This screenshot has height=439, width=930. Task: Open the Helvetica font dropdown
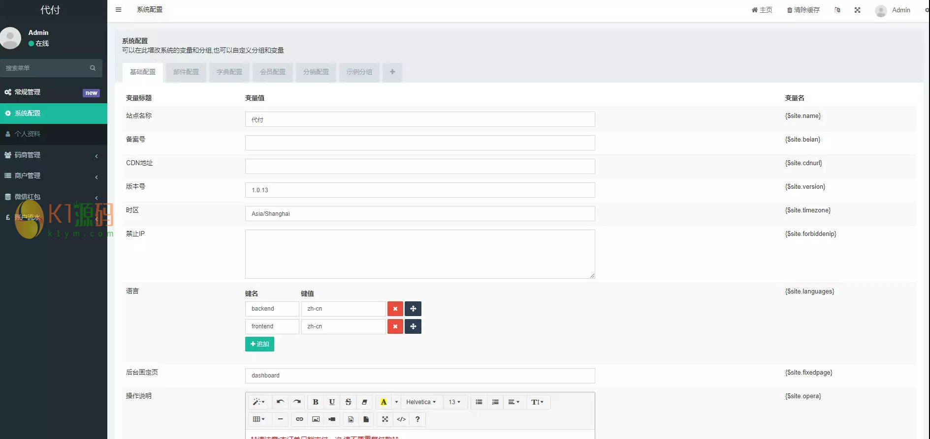[x=421, y=402]
